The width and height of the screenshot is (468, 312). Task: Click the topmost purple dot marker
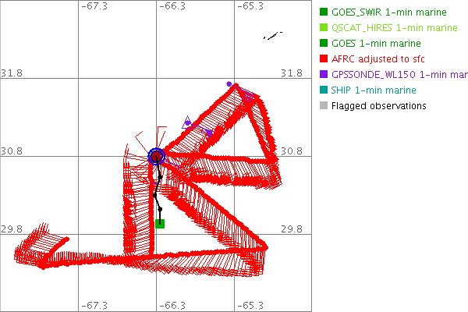[x=229, y=83]
